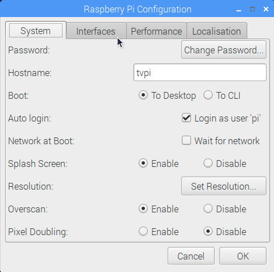This screenshot has height=272, width=274.
Task: Select the System tab
Action: 36,31
